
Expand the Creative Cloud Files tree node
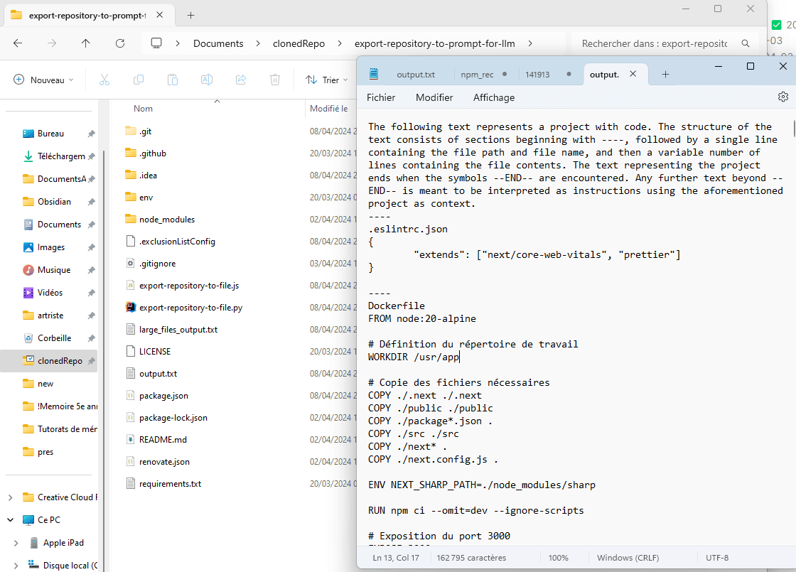click(x=11, y=497)
